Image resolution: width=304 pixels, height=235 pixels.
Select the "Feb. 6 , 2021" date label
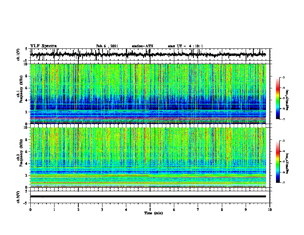tap(107, 46)
